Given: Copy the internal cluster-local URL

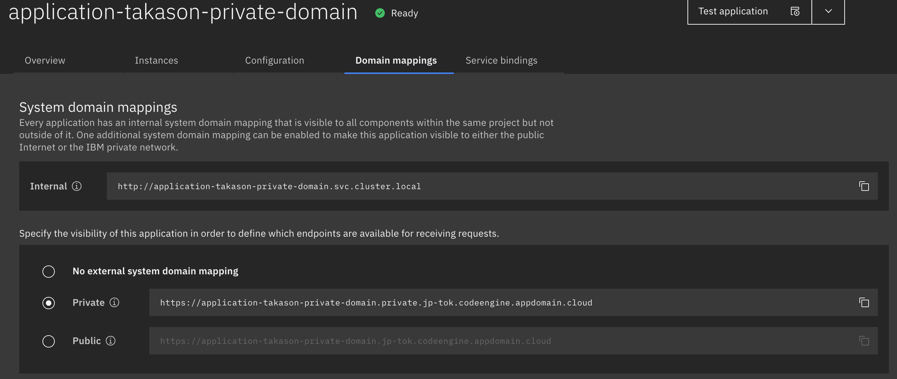Looking at the screenshot, I should coord(863,186).
